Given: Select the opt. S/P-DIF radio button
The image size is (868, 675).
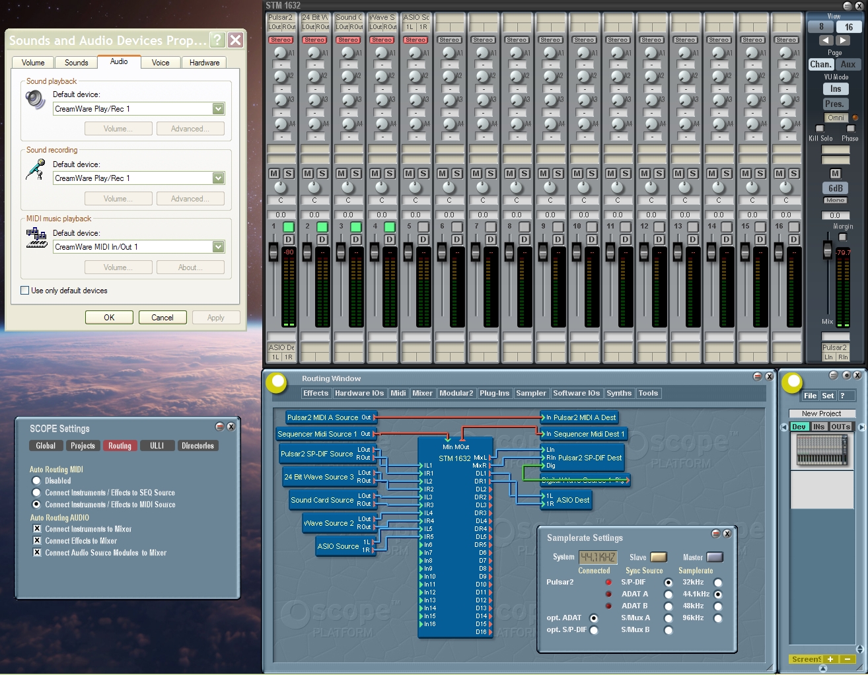Looking at the screenshot, I should (594, 630).
